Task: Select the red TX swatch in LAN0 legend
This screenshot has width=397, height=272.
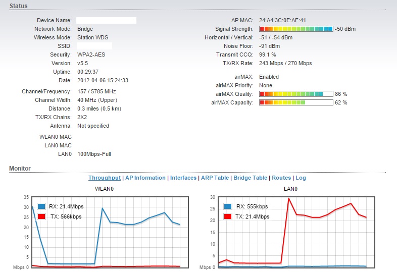Action: click(228, 216)
